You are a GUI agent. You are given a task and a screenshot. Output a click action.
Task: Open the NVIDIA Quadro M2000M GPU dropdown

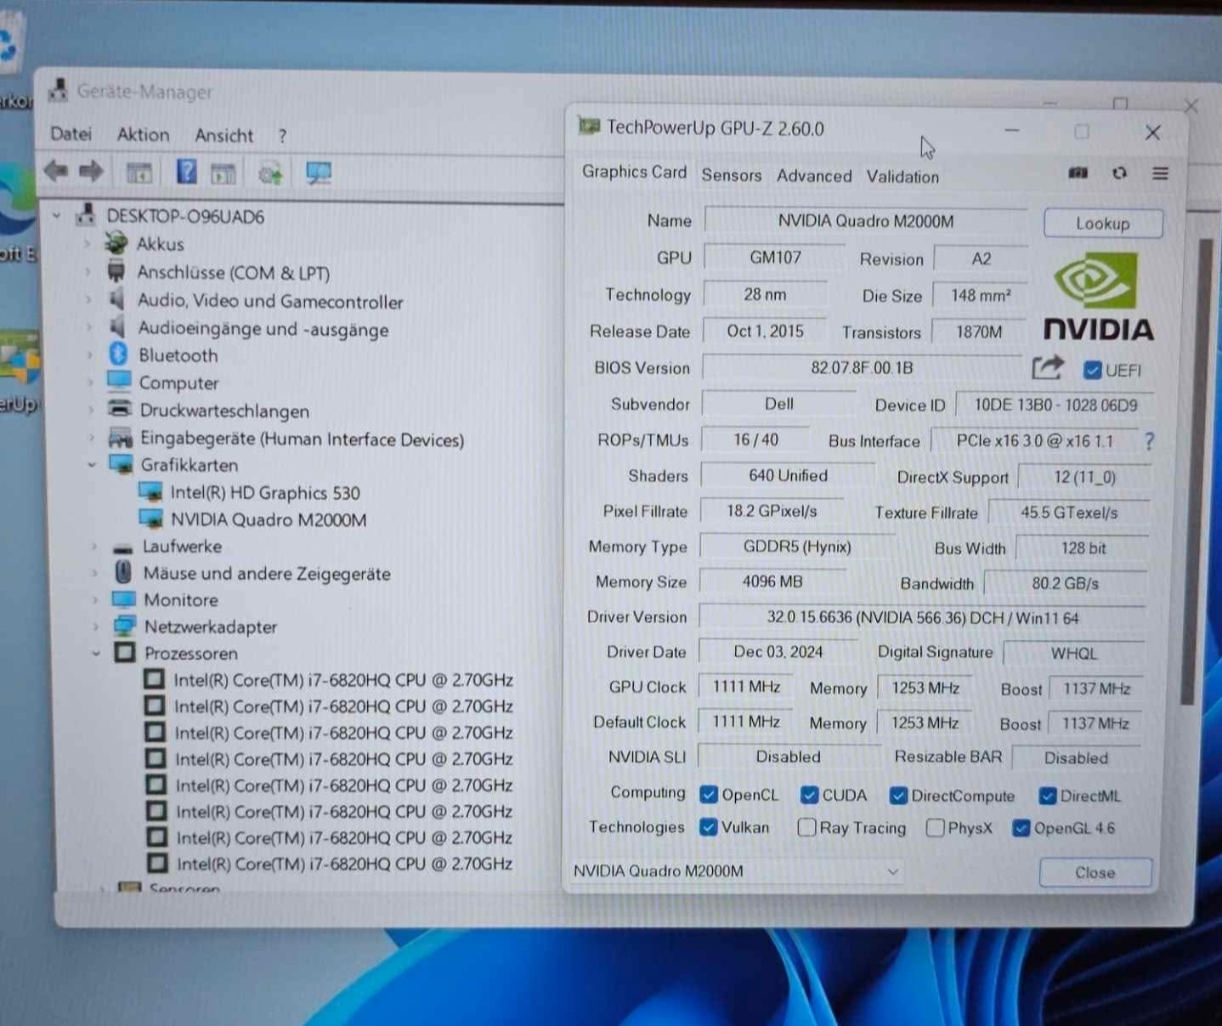point(736,871)
